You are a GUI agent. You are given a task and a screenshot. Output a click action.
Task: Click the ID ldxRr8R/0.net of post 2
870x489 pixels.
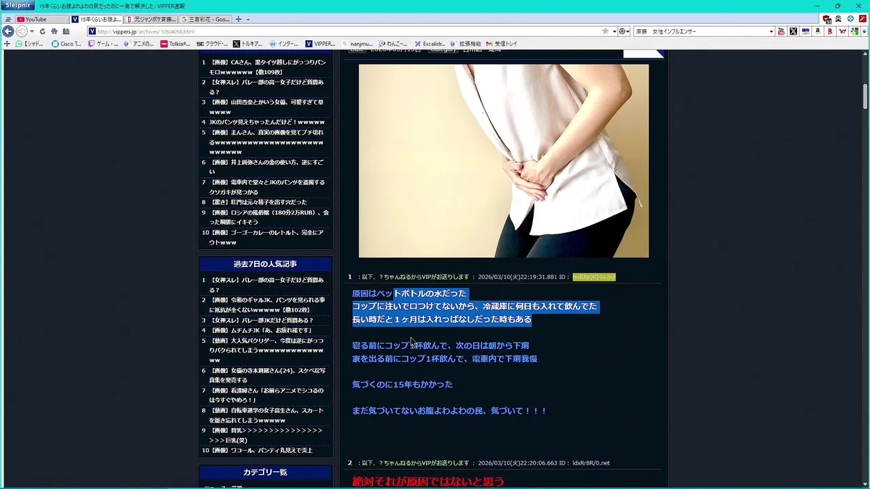[591, 463]
